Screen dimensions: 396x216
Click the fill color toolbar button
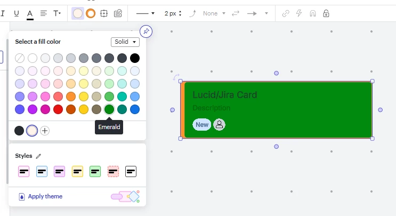coord(78,13)
